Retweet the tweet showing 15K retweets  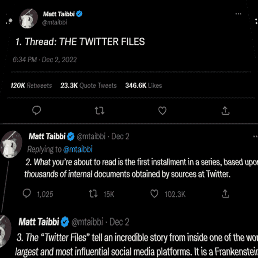click(x=92, y=194)
